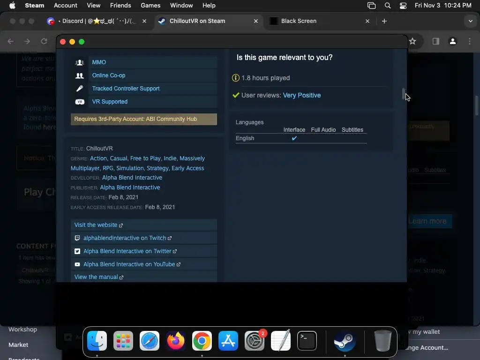The height and width of the screenshot is (360, 480).
Task: Click the Steam window vertical scrollbar thumb
Action: tap(404, 94)
